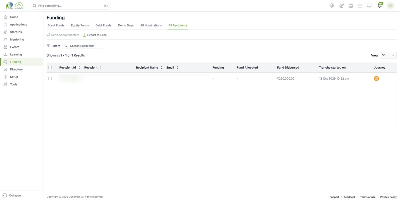Click the Events calendar icon
Image resolution: width=400 pixels, height=200 pixels.
(x=5, y=47)
